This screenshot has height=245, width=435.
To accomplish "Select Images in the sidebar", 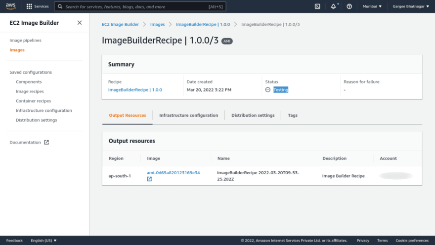I will (17, 50).
